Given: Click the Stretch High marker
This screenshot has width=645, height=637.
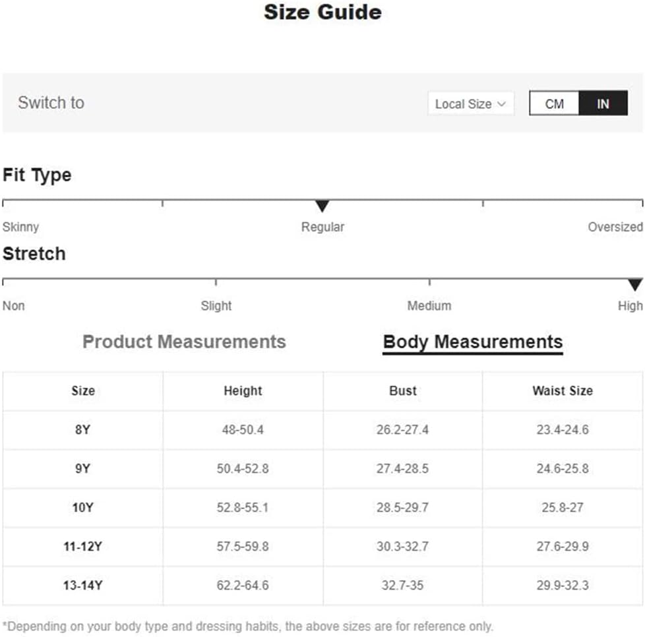Looking at the screenshot, I should coord(635,285).
